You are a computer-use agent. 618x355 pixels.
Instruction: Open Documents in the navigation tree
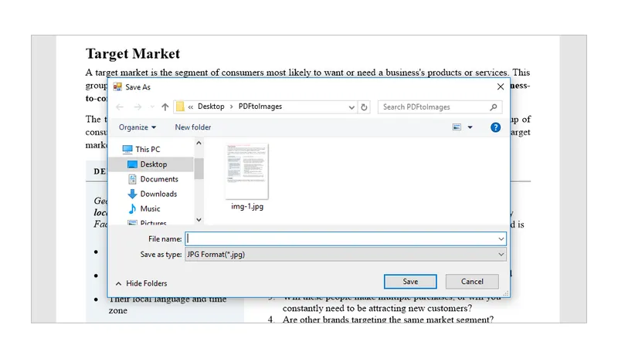pyautogui.click(x=159, y=180)
